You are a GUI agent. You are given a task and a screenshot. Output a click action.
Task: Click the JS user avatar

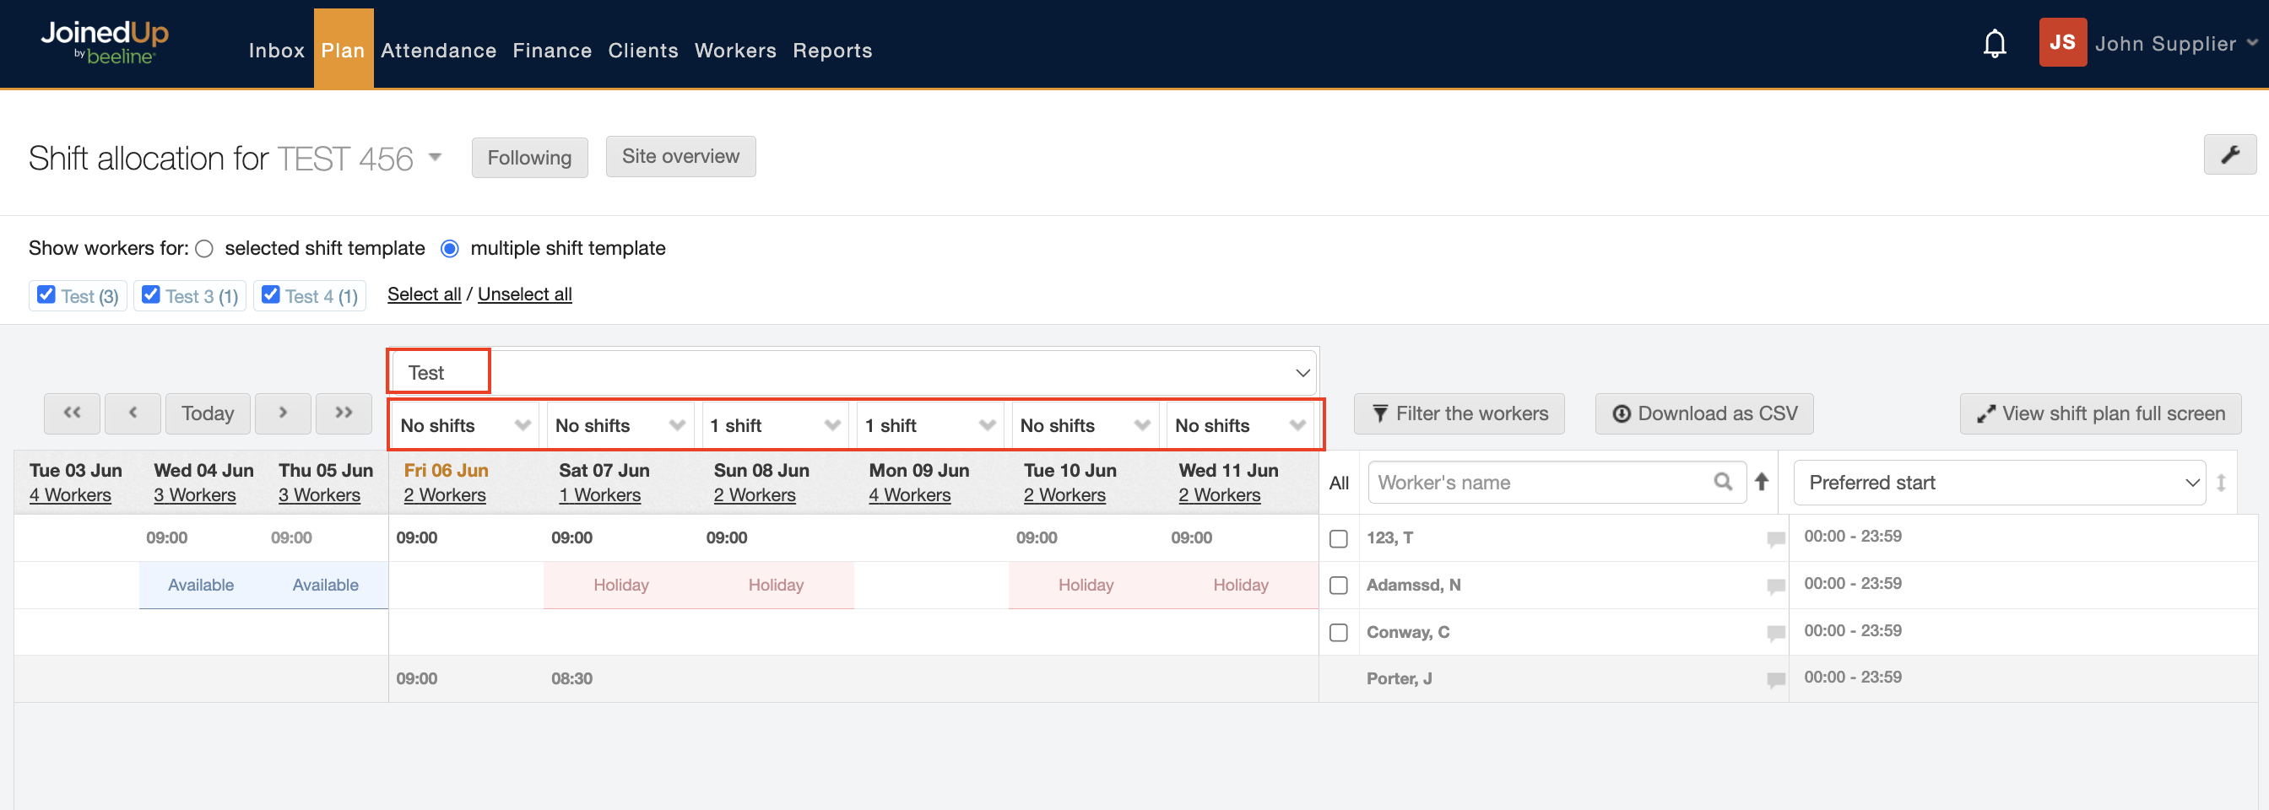coord(2062,43)
